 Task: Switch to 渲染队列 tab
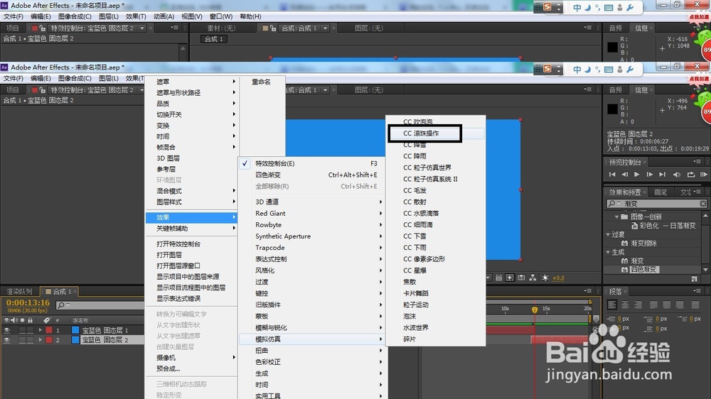click(19, 292)
